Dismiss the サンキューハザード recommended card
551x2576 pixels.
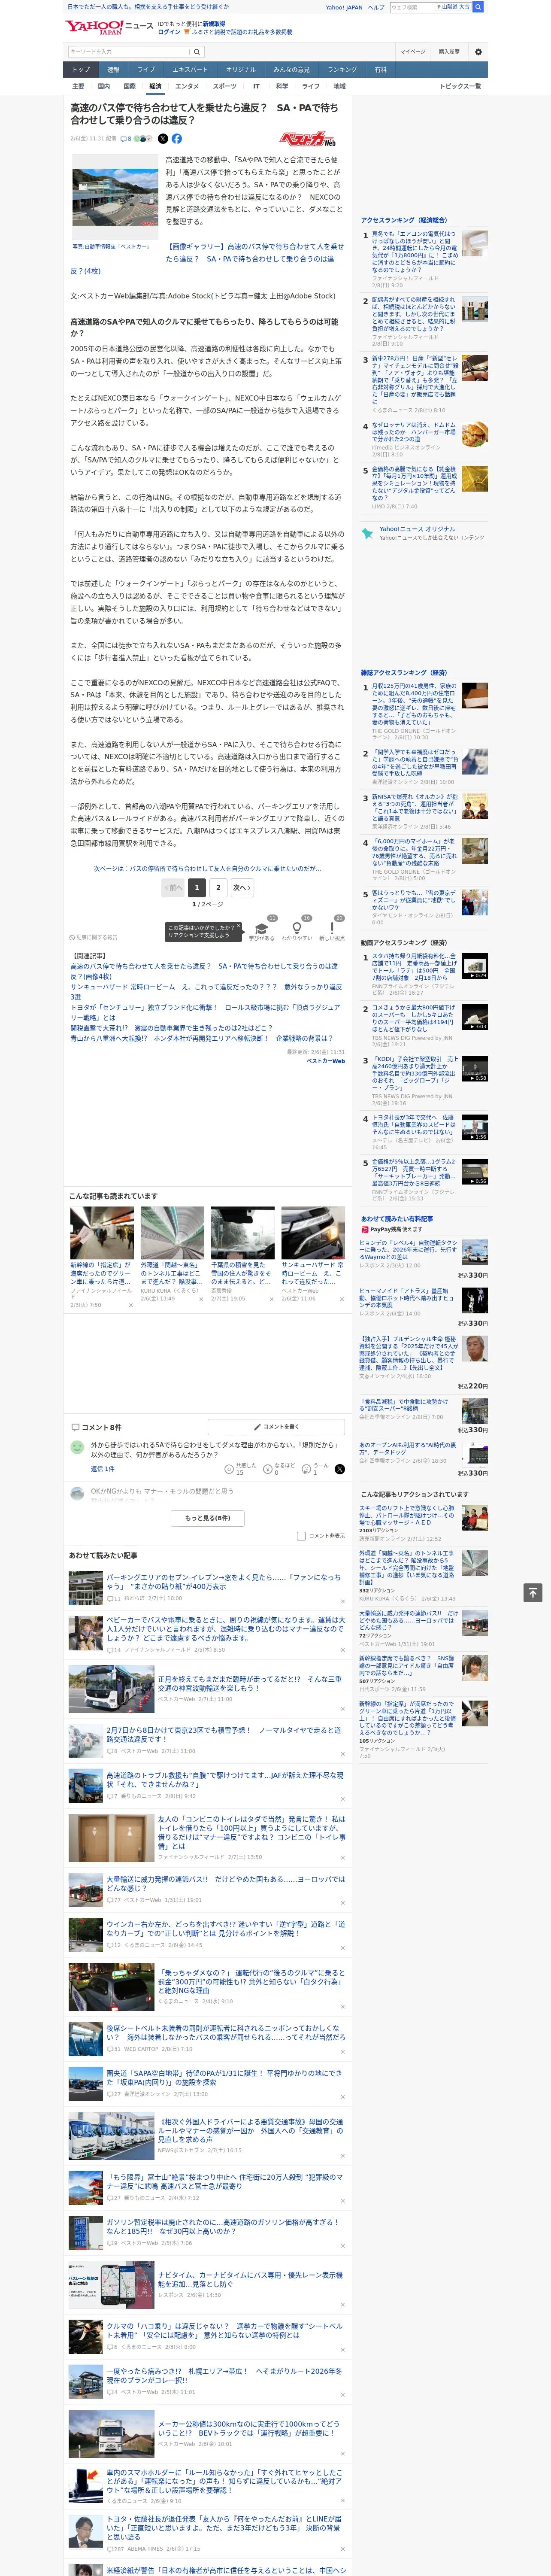pyautogui.click(x=342, y=1299)
